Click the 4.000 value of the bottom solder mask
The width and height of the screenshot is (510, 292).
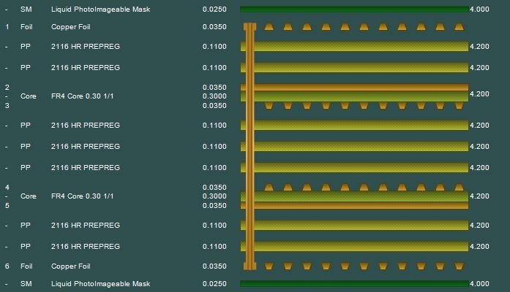[x=479, y=284]
